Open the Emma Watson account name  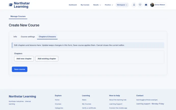pyautogui.click(x=160, y=5)
